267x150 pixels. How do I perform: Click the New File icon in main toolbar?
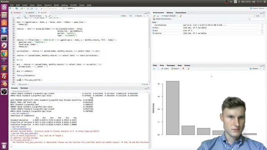pyautogui.click(x=10, y=8)
